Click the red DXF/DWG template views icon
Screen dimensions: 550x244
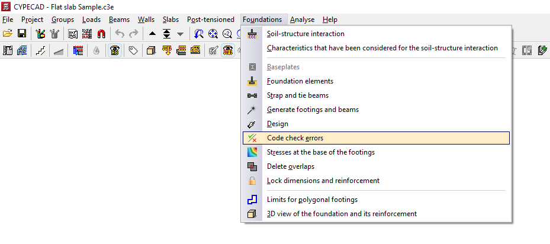[86, 34]
